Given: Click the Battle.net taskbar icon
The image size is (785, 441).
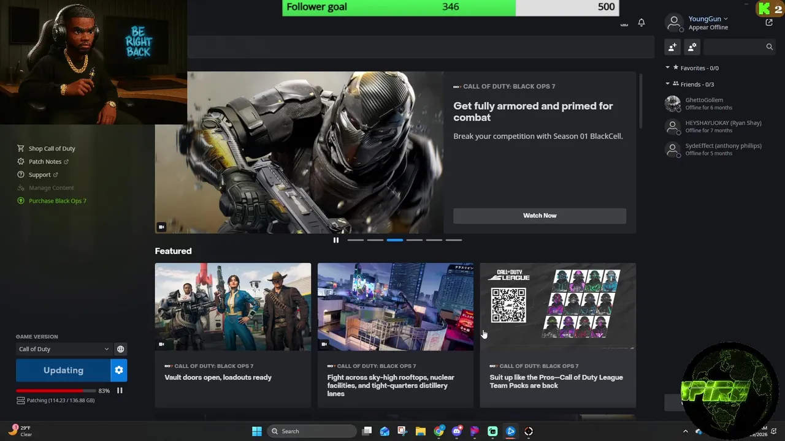Looking at the screenshot, I should click(510, 431).
